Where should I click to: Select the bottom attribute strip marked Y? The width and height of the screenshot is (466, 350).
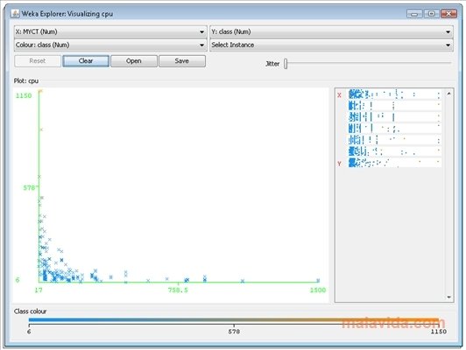click(x=395, y=163)
